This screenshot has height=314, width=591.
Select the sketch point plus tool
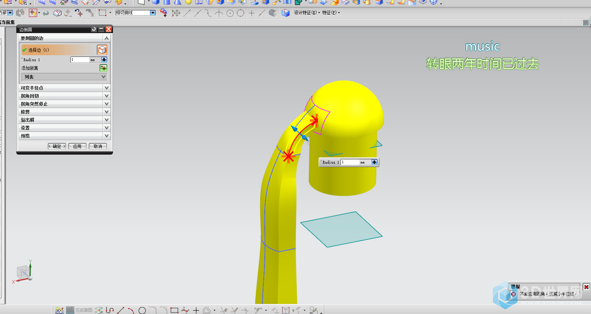click(196, 310)
